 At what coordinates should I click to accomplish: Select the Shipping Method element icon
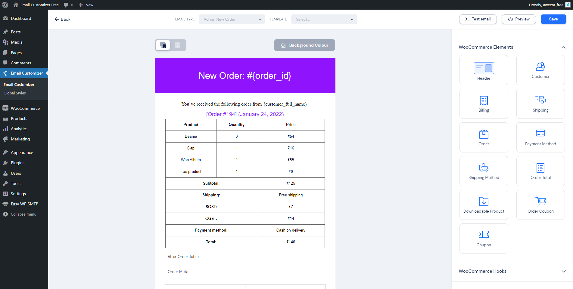pyautogui.click(x=484, y=168)
